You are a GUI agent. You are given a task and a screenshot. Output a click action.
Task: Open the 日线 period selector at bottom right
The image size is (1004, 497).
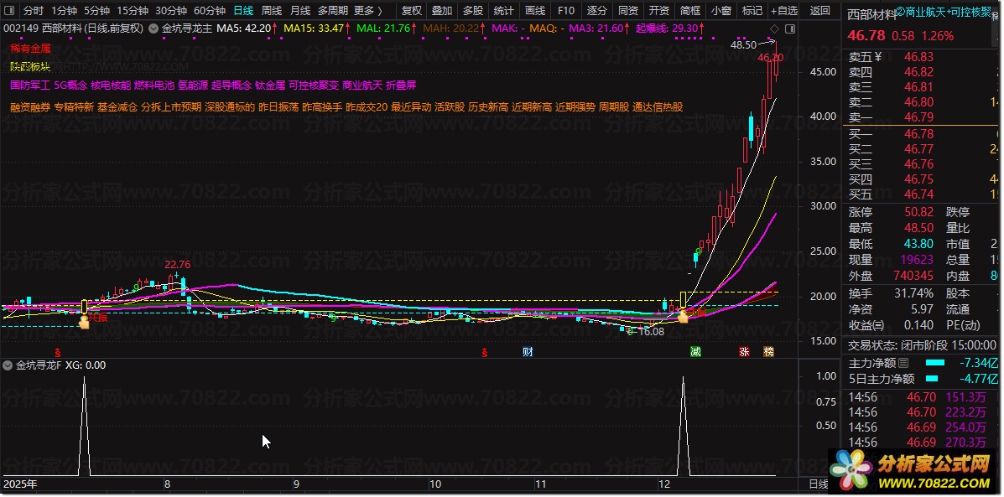click(819, 484)
